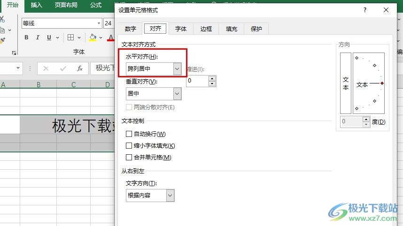This screenshot has width=403, height=226.
Task: Click the 缩进 indent value field
Action: tap(197, 81)
